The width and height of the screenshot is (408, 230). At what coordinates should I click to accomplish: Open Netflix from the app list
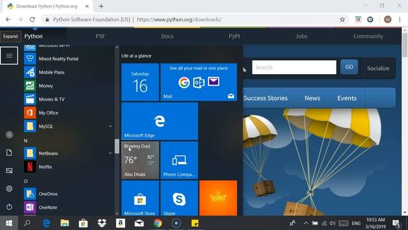tap(45, 167)
